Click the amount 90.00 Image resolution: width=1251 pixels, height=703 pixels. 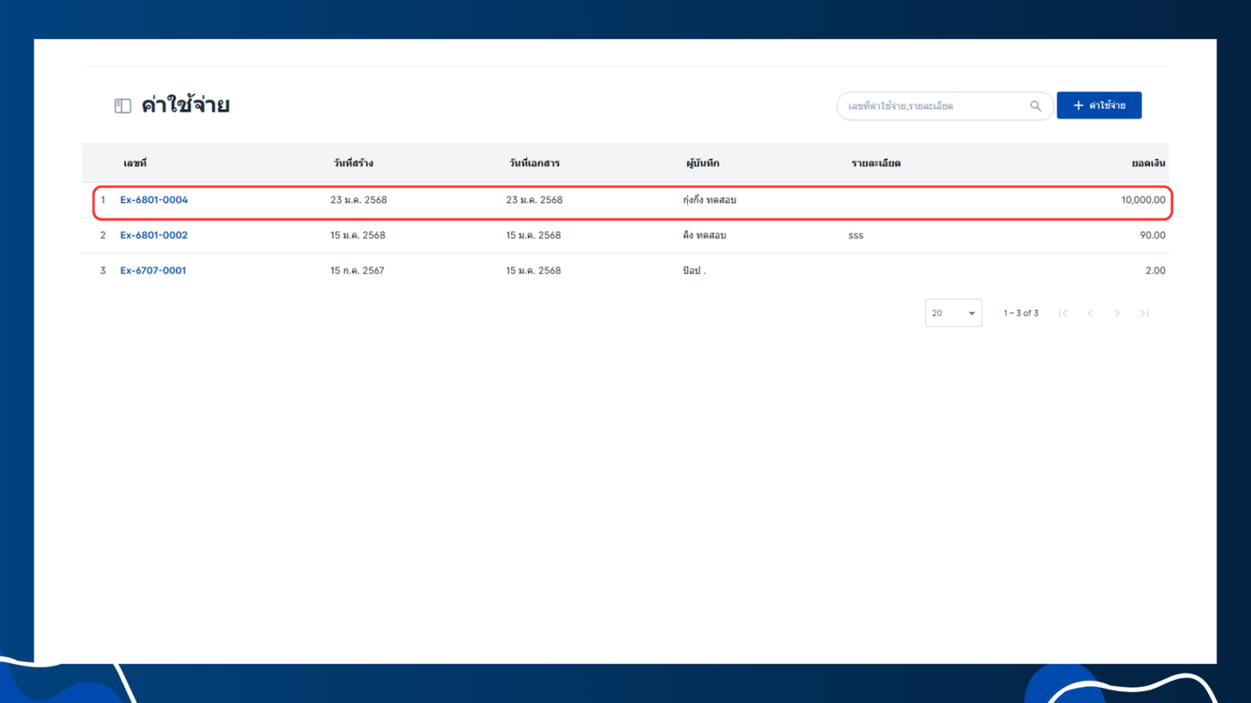pos(1153,236)
